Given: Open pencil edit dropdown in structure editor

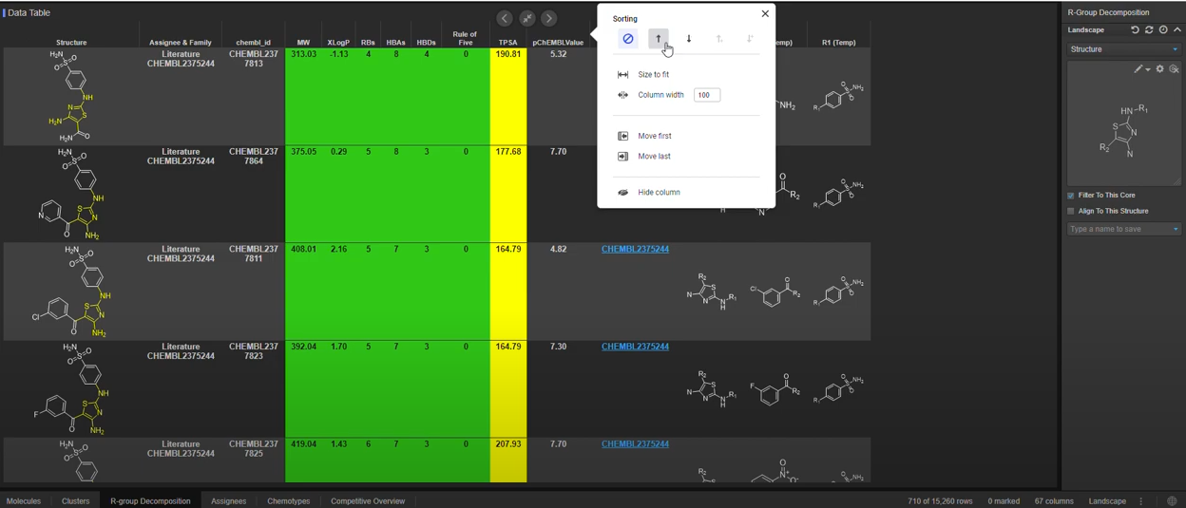Looking at the screenshot, I should [x=1141, y=69].
